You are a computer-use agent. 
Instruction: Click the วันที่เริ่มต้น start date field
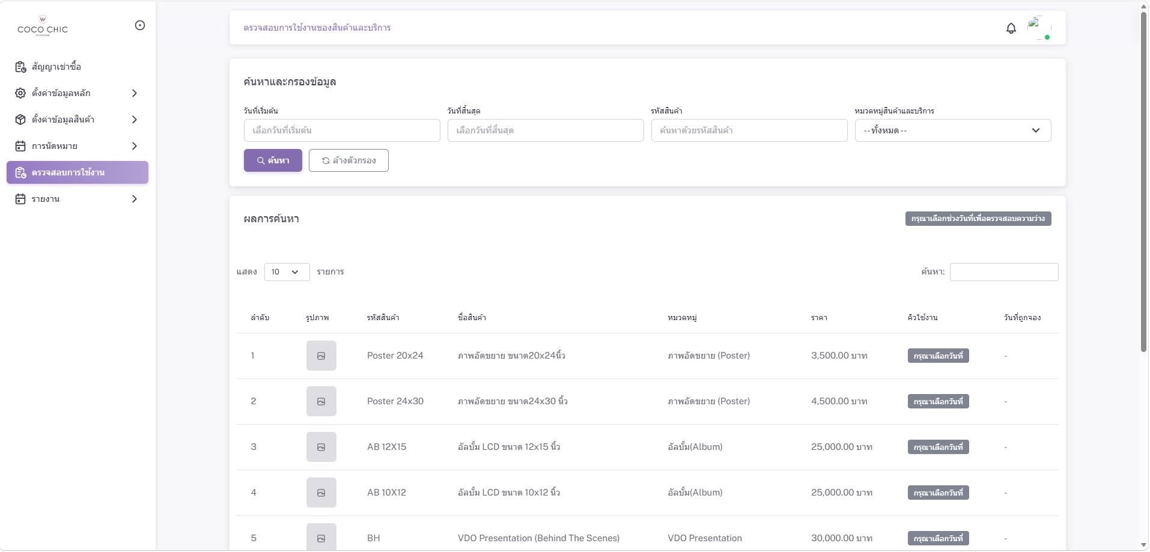[341, 130]
